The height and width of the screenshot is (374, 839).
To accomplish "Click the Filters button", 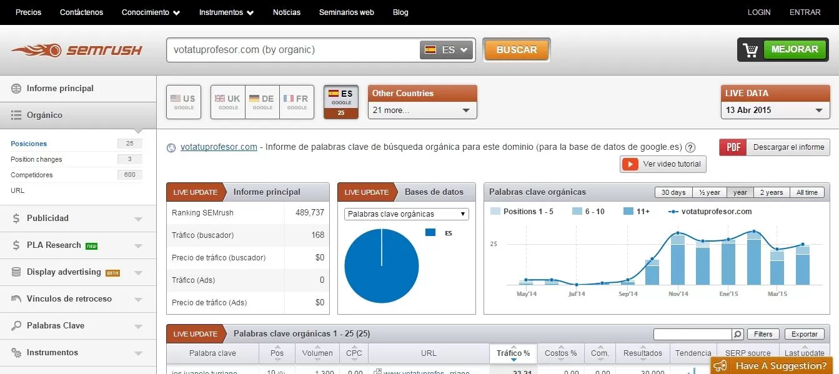I will coord(763,334).
